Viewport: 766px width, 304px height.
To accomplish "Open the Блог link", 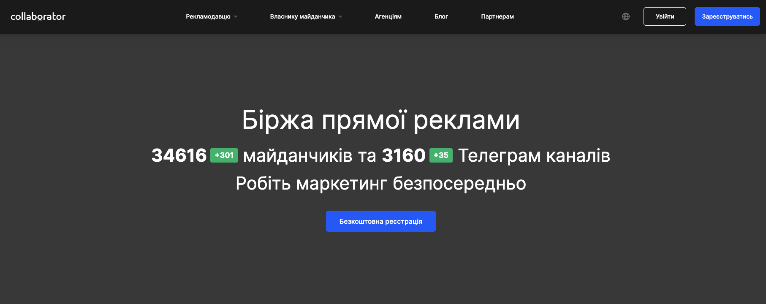I will coord(441,16).
